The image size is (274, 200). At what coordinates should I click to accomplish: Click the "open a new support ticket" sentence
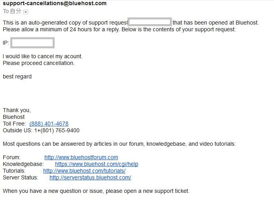pyautogui.click(x=96, y=191)
